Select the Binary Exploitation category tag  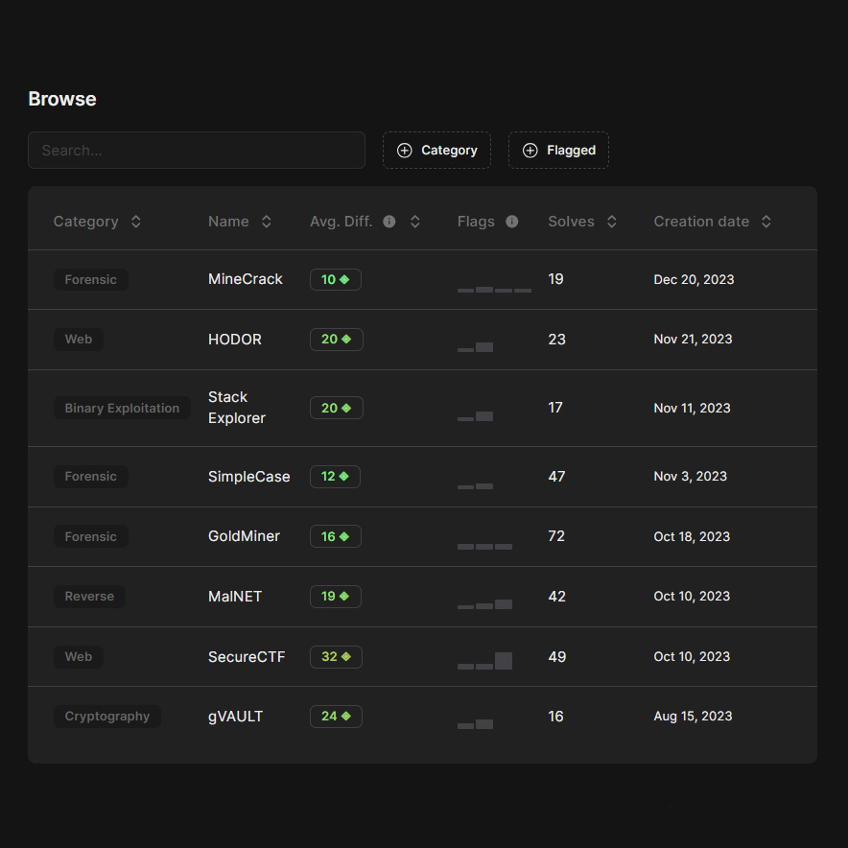[x=122, y=409]
